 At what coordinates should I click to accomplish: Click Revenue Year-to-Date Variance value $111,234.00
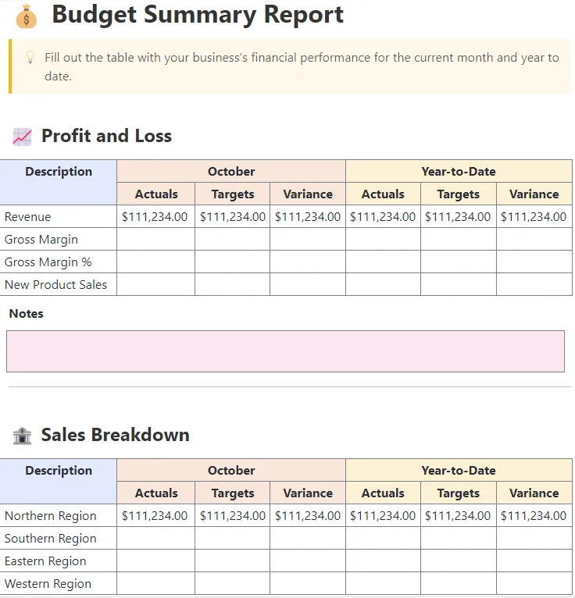tap(534, 217)
